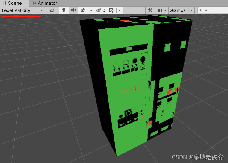
Task: Switch to the Scene tab
Action: tap(12, 3)
